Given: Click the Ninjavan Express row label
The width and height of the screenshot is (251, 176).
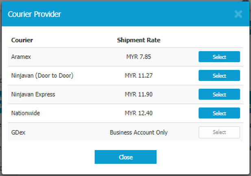Looking at the screenshot, I should (x=33, y=94).
